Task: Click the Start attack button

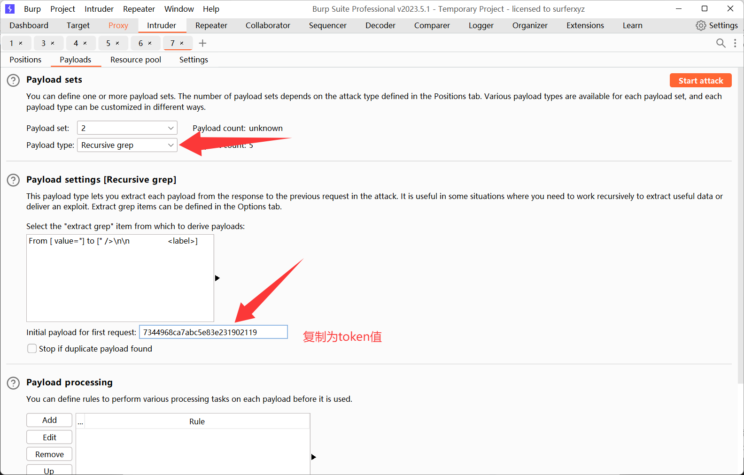Action: 701,81
